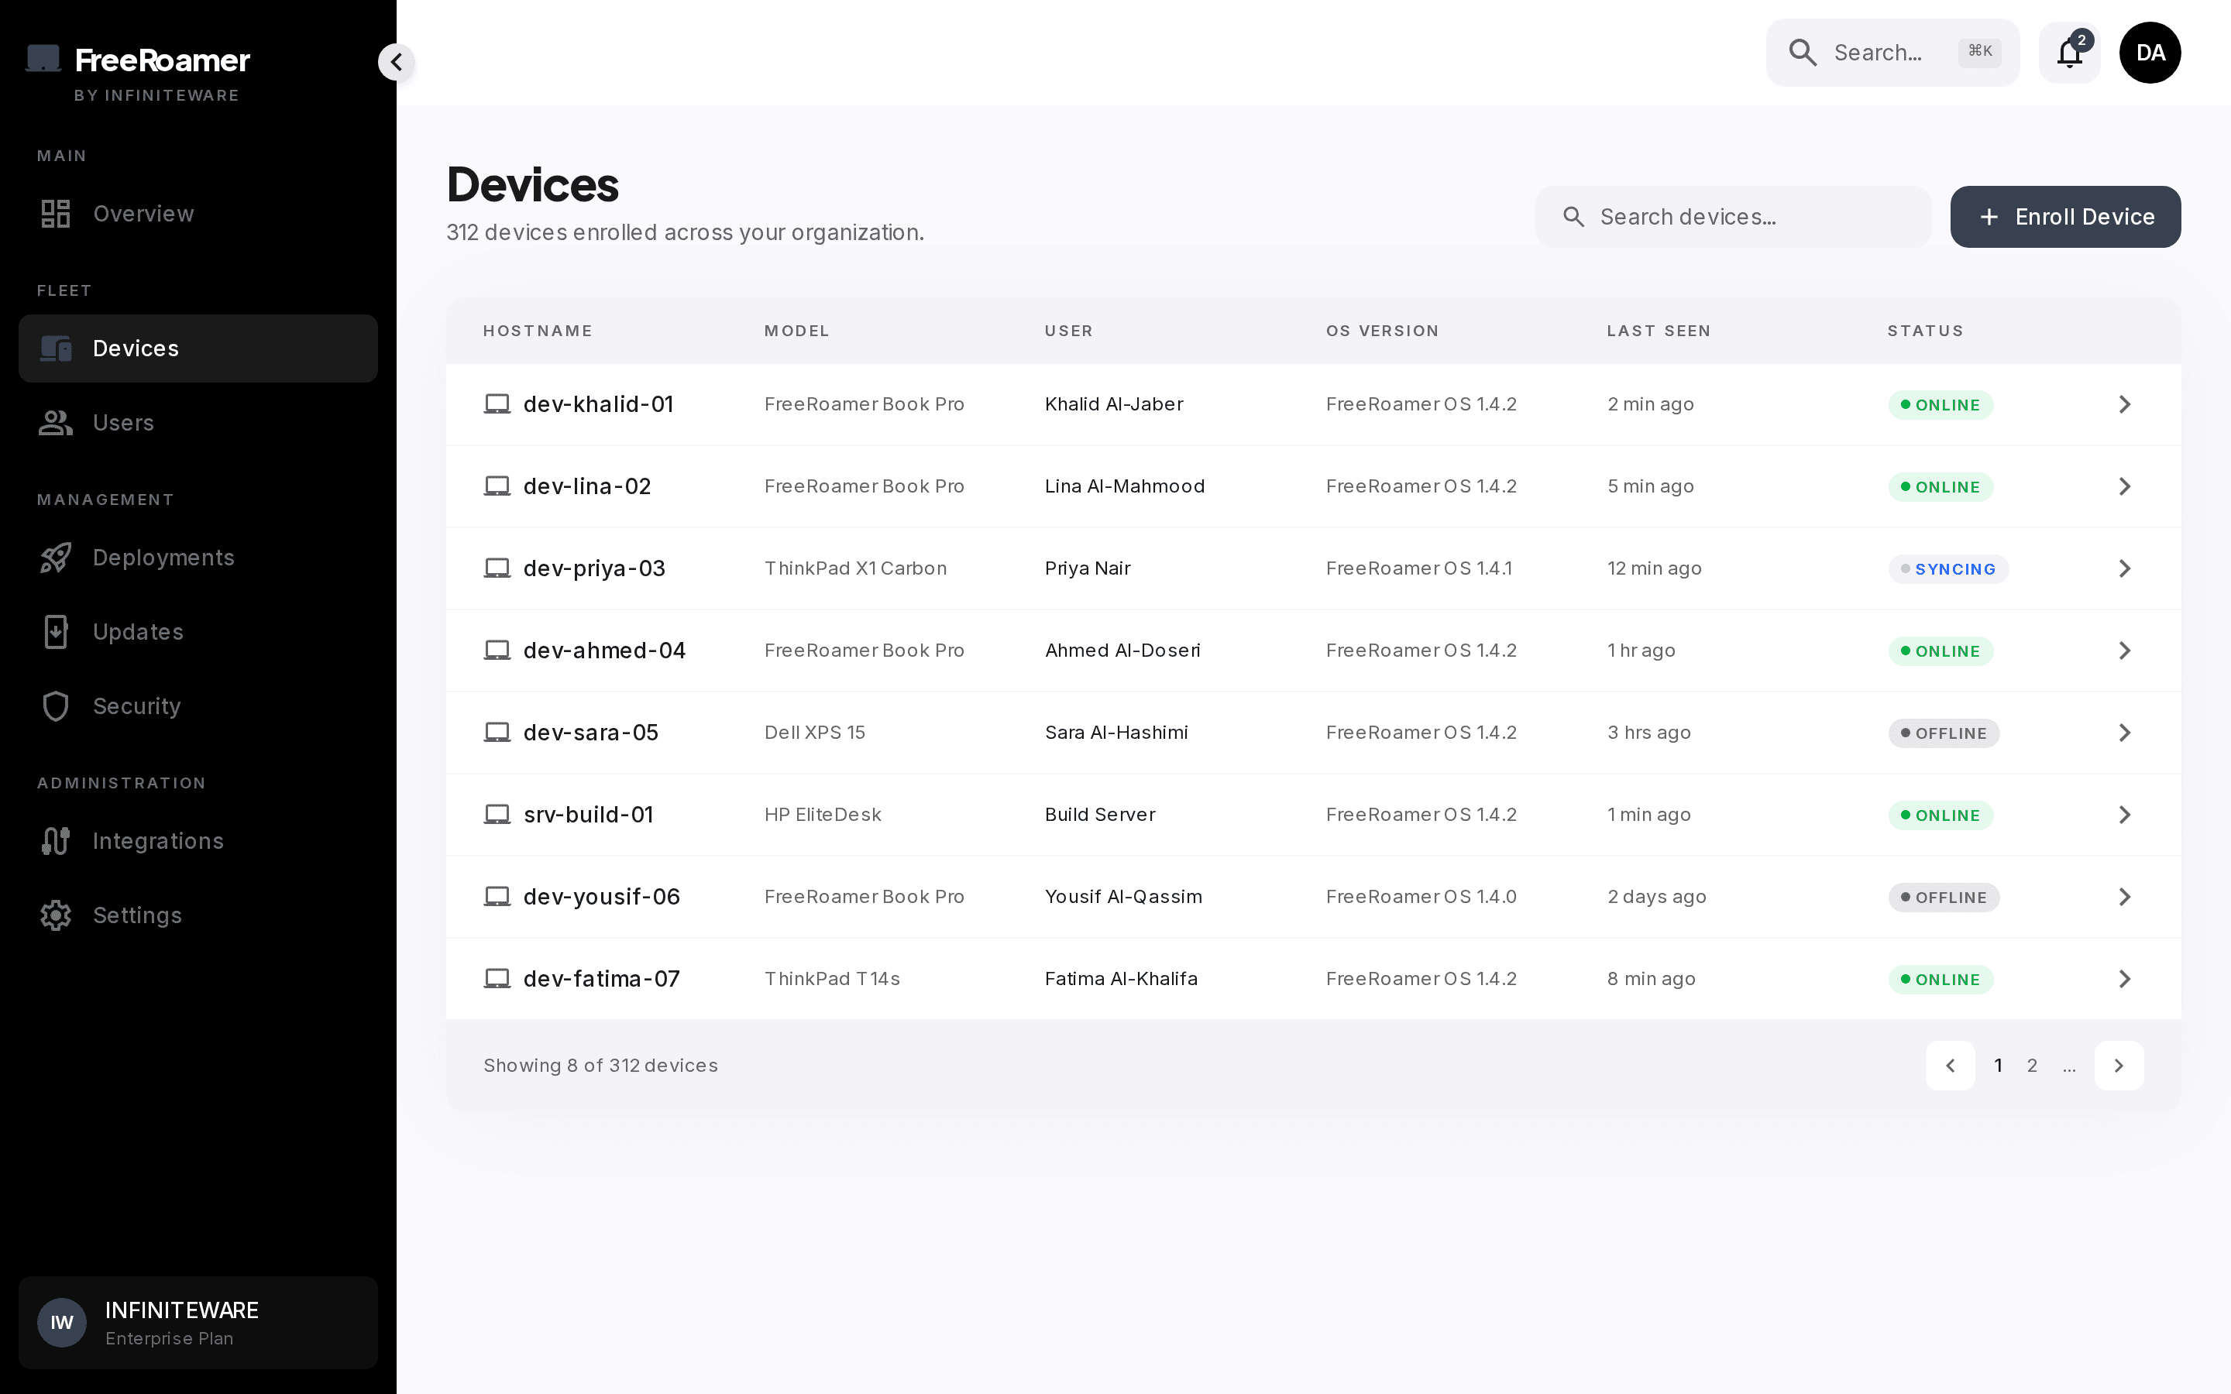Click the Deployments rocket icon
Screen dimensions: 2231x1394
(x=55, y=558)
